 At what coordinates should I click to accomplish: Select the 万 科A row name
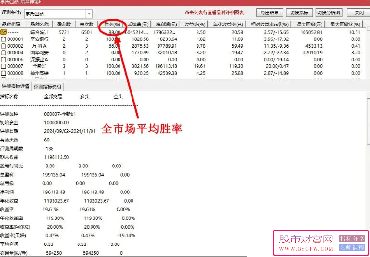(x=39, y=46)
